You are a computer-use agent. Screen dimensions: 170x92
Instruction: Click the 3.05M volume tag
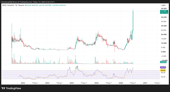pos(163,62)
